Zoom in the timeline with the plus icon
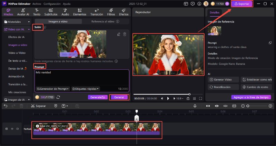The image size is (276, 146). coord(270,106)
